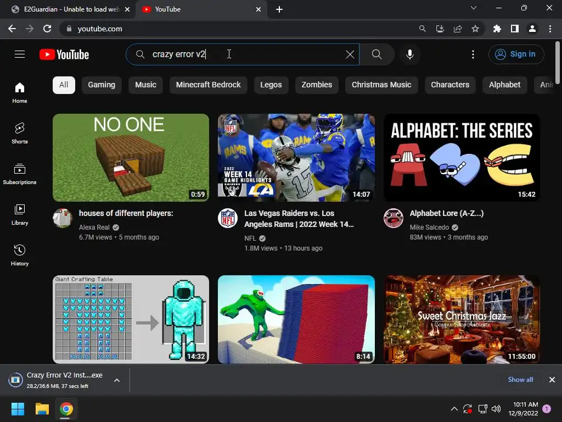This screenshot has width=562, height=422.
Task: Play the Giant Crafting Table thumbnail
Action: tap(131, 319)
